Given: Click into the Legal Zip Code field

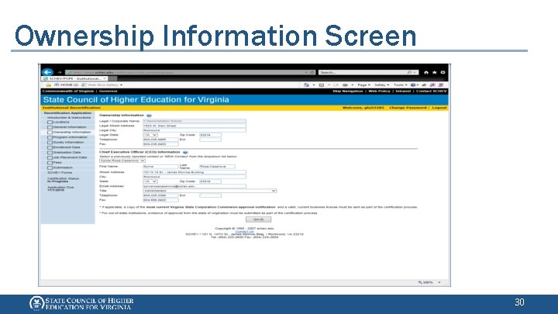Looking at the screenshot, I should (x=210, y=135).
